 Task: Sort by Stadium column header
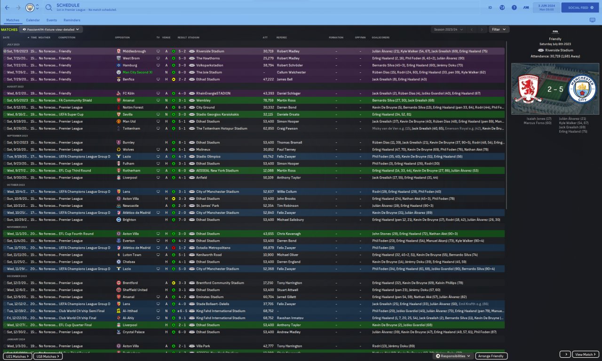point(194,38)
